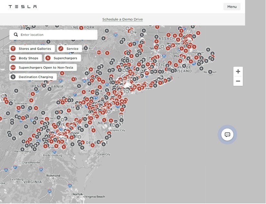Open the chat bubble widget
266x204 pixels.
[x=227, y=135]
